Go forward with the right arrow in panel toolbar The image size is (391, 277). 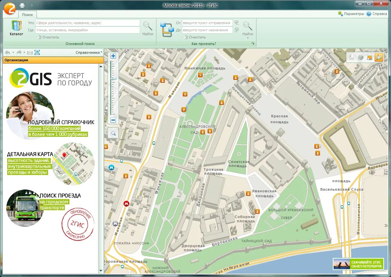click(19, 52)
